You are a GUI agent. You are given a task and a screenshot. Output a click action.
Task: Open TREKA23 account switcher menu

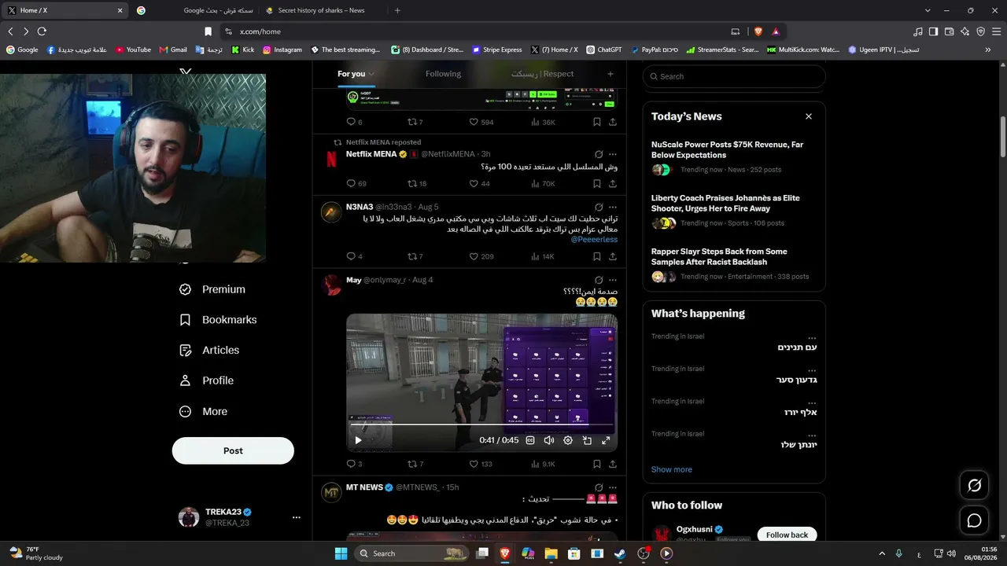pyautogui.click(x=297, y=517)
